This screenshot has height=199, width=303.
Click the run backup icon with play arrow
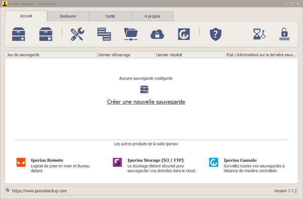tap(45, 34)
